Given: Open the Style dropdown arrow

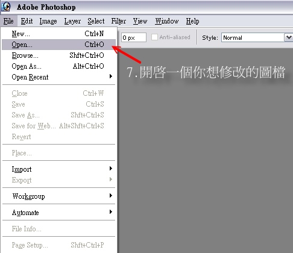Looking at the screenshot, I should click(x=289, y=37).
